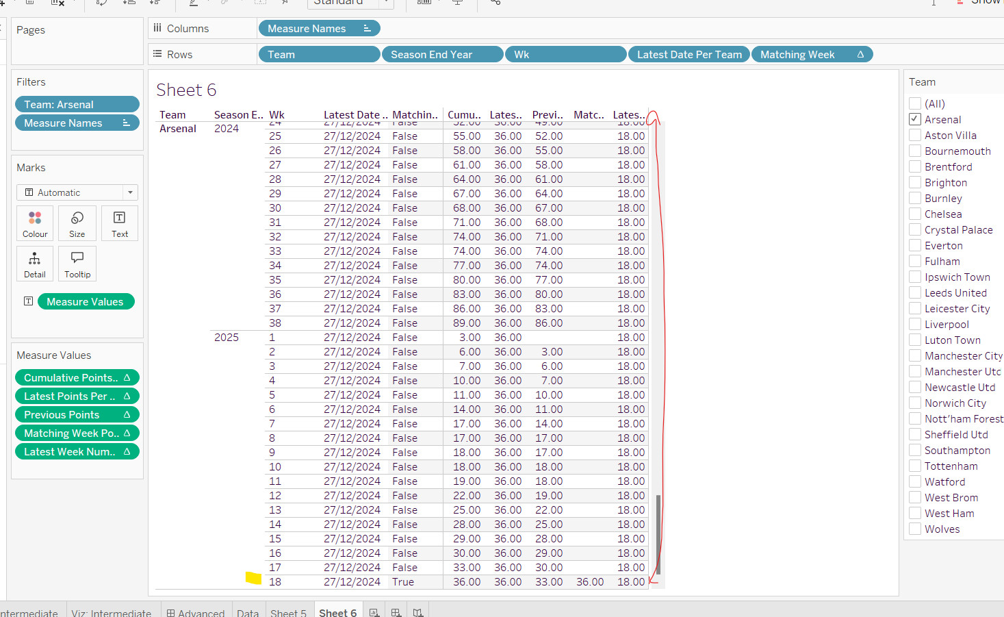Tick the Wolves checkbox
The height and width of the screenshot is (617, 1004).
pyautogui.click(x=915, y=529)
